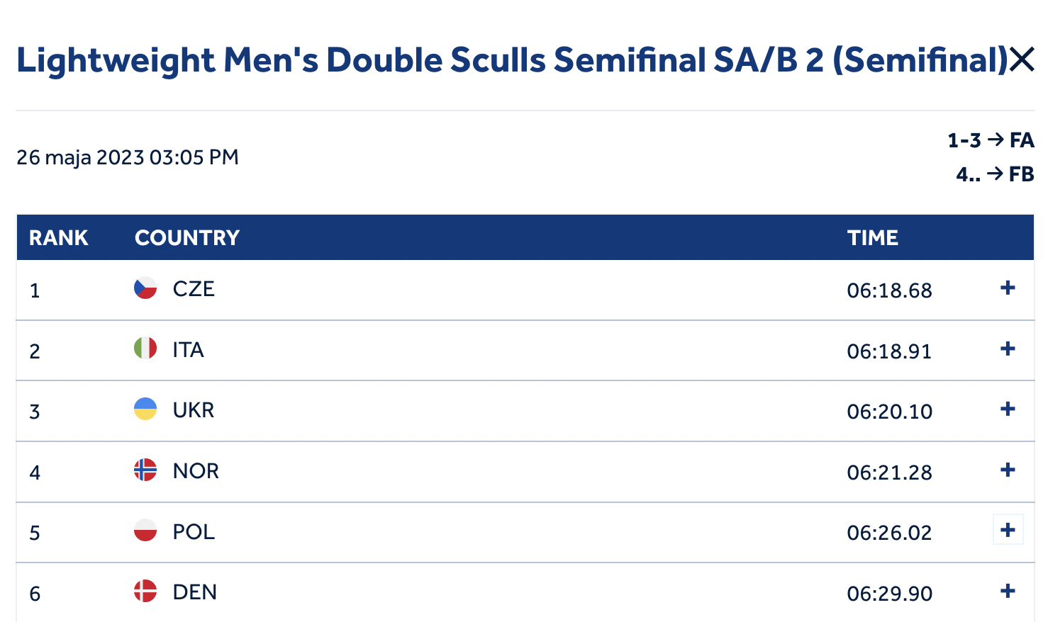Click the 4.. → FB progression text

(995, 174)
